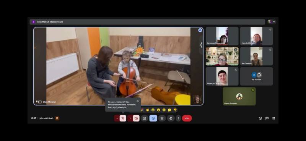Collapse the participant side panel chevron
The width and height of the screenshot is (306, 141).
tap(201, 45)
